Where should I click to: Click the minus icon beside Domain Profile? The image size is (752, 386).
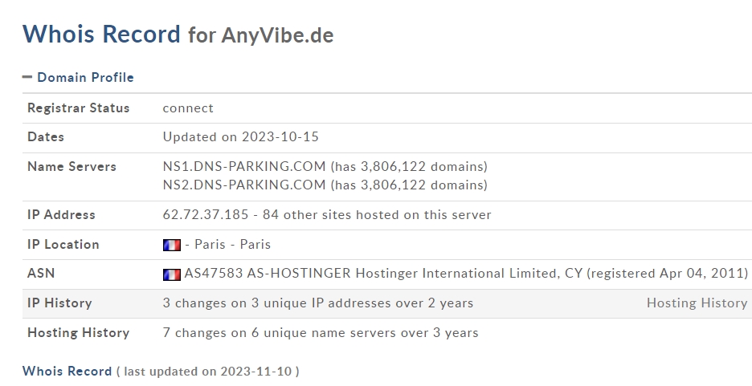point(27,76)
